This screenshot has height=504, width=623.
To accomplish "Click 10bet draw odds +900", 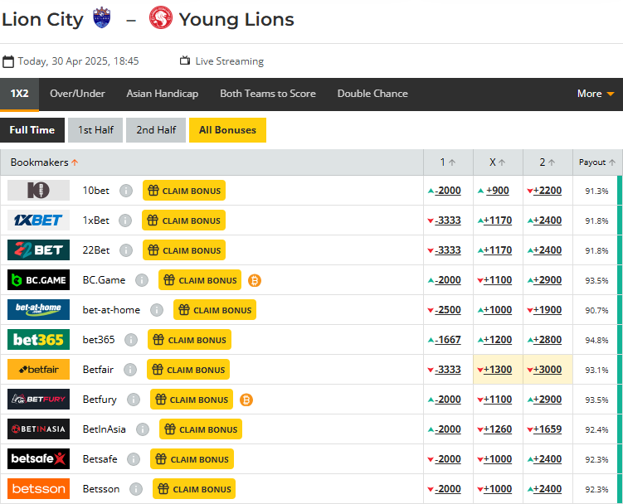I will [498, 191].
